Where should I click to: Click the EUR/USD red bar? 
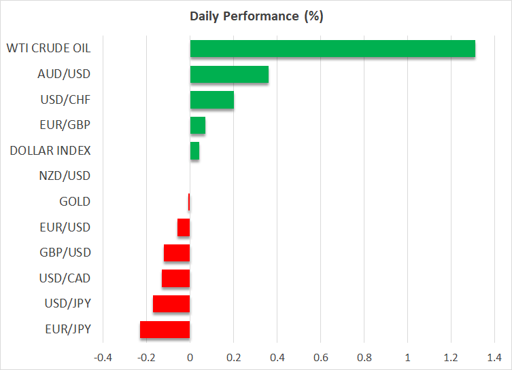pyautogui.click(x=184, y=227)
